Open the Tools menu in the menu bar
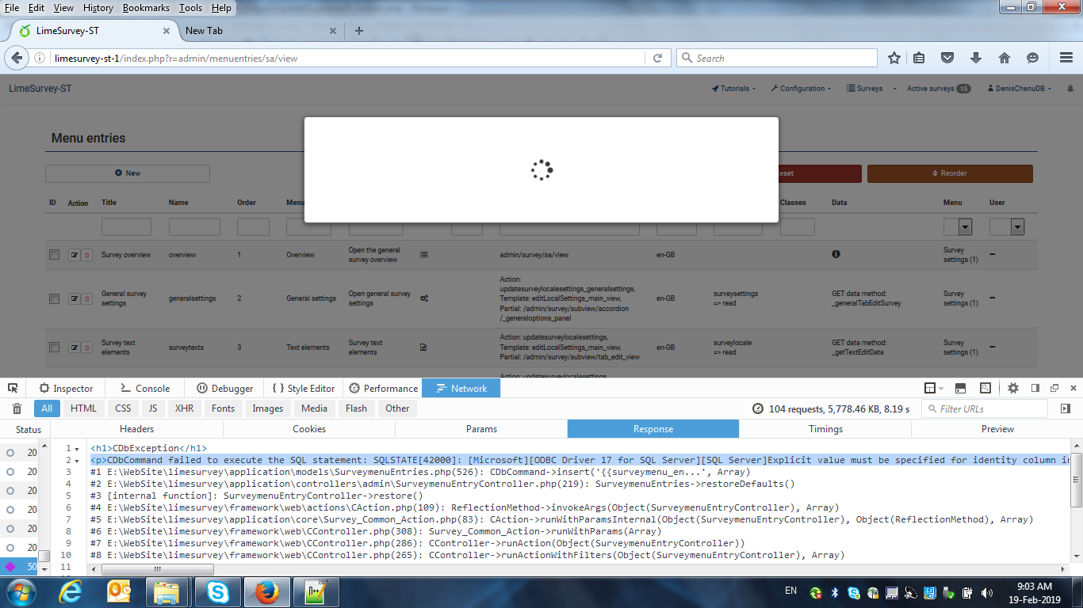The image size is (1083, 608). (190, 8)
